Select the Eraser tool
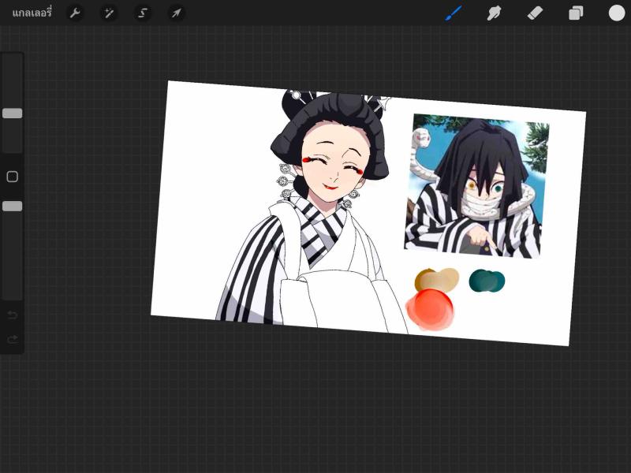This screenshot has height=473, width=631. point(535,13)
